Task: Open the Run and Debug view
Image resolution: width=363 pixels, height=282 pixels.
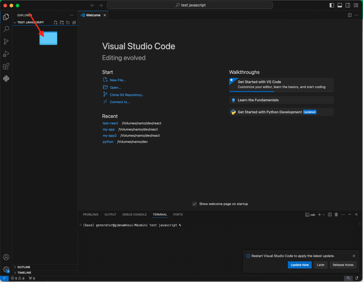Action: click(6, 54)
